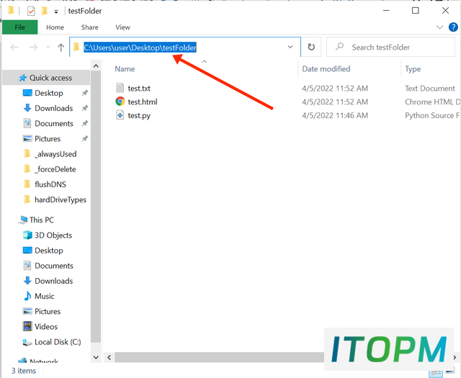Viewport: 461px width, 378px height.
Task: Click the pin icon beside Documents
Action: tap(85, 123)
